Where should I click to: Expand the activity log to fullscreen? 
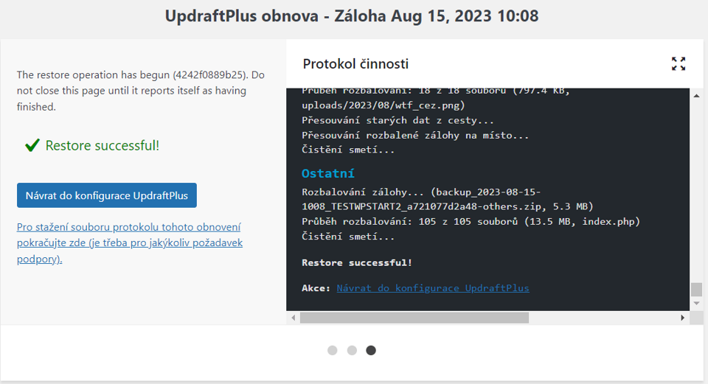[678, 63]
